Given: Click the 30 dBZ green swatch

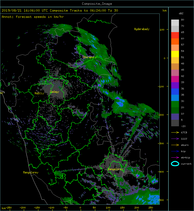Looking at the screenshot, I should (x=175, y=104).
